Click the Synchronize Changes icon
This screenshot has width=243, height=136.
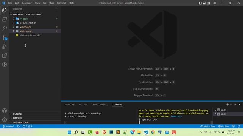click(18, 126)
